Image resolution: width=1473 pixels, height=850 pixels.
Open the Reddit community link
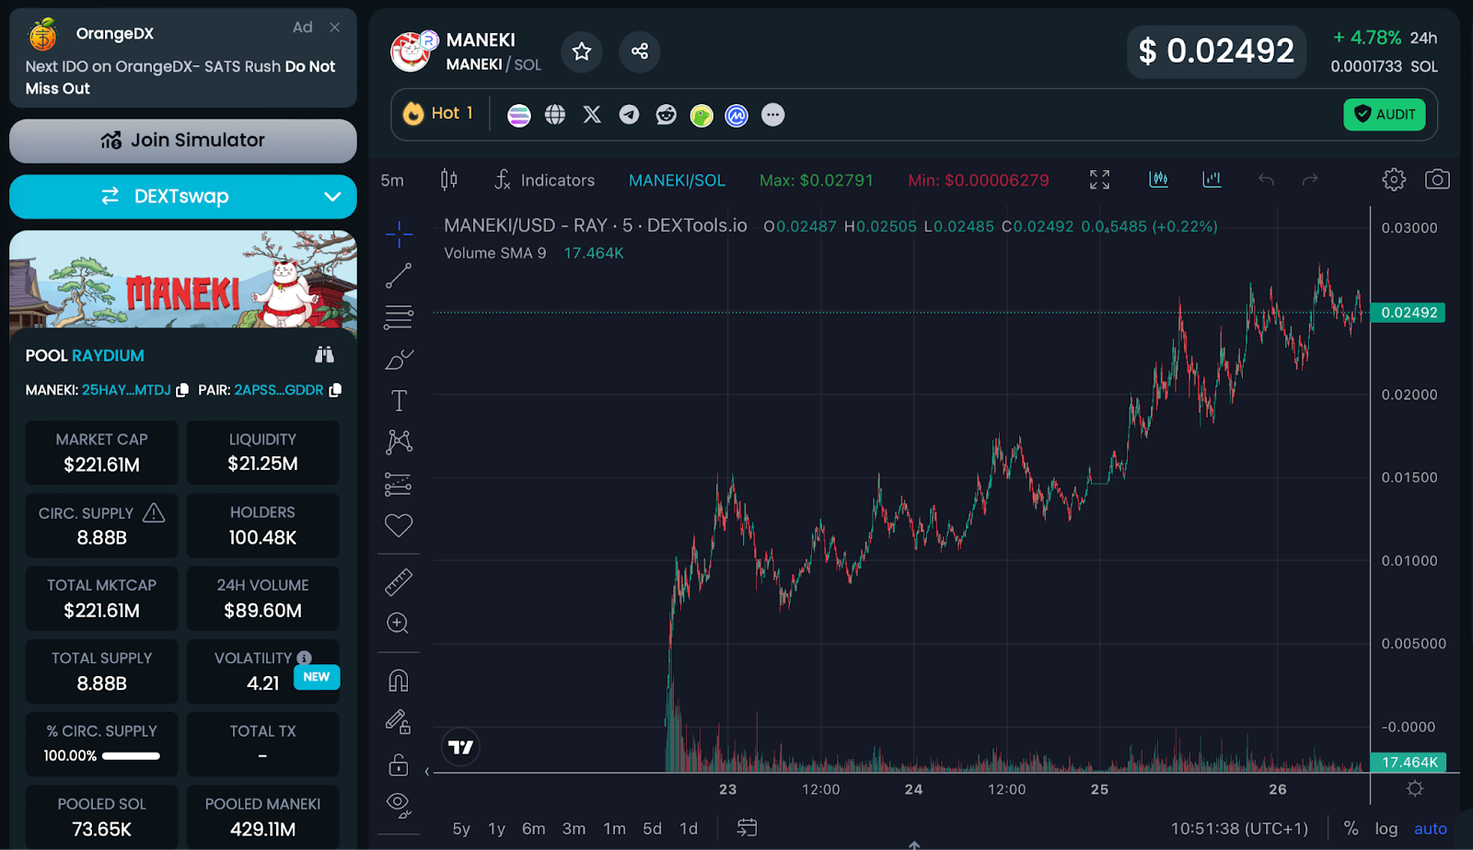pyautogui.click(x=666, y=115)
